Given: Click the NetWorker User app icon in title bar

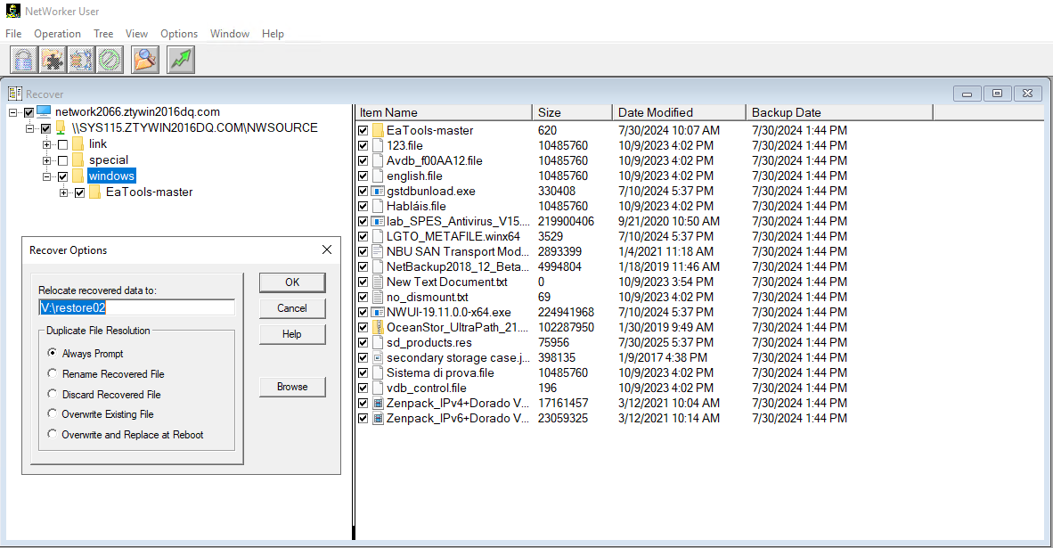Looking at the screenshot, I should pyautogui.click(x=12, y=11).
